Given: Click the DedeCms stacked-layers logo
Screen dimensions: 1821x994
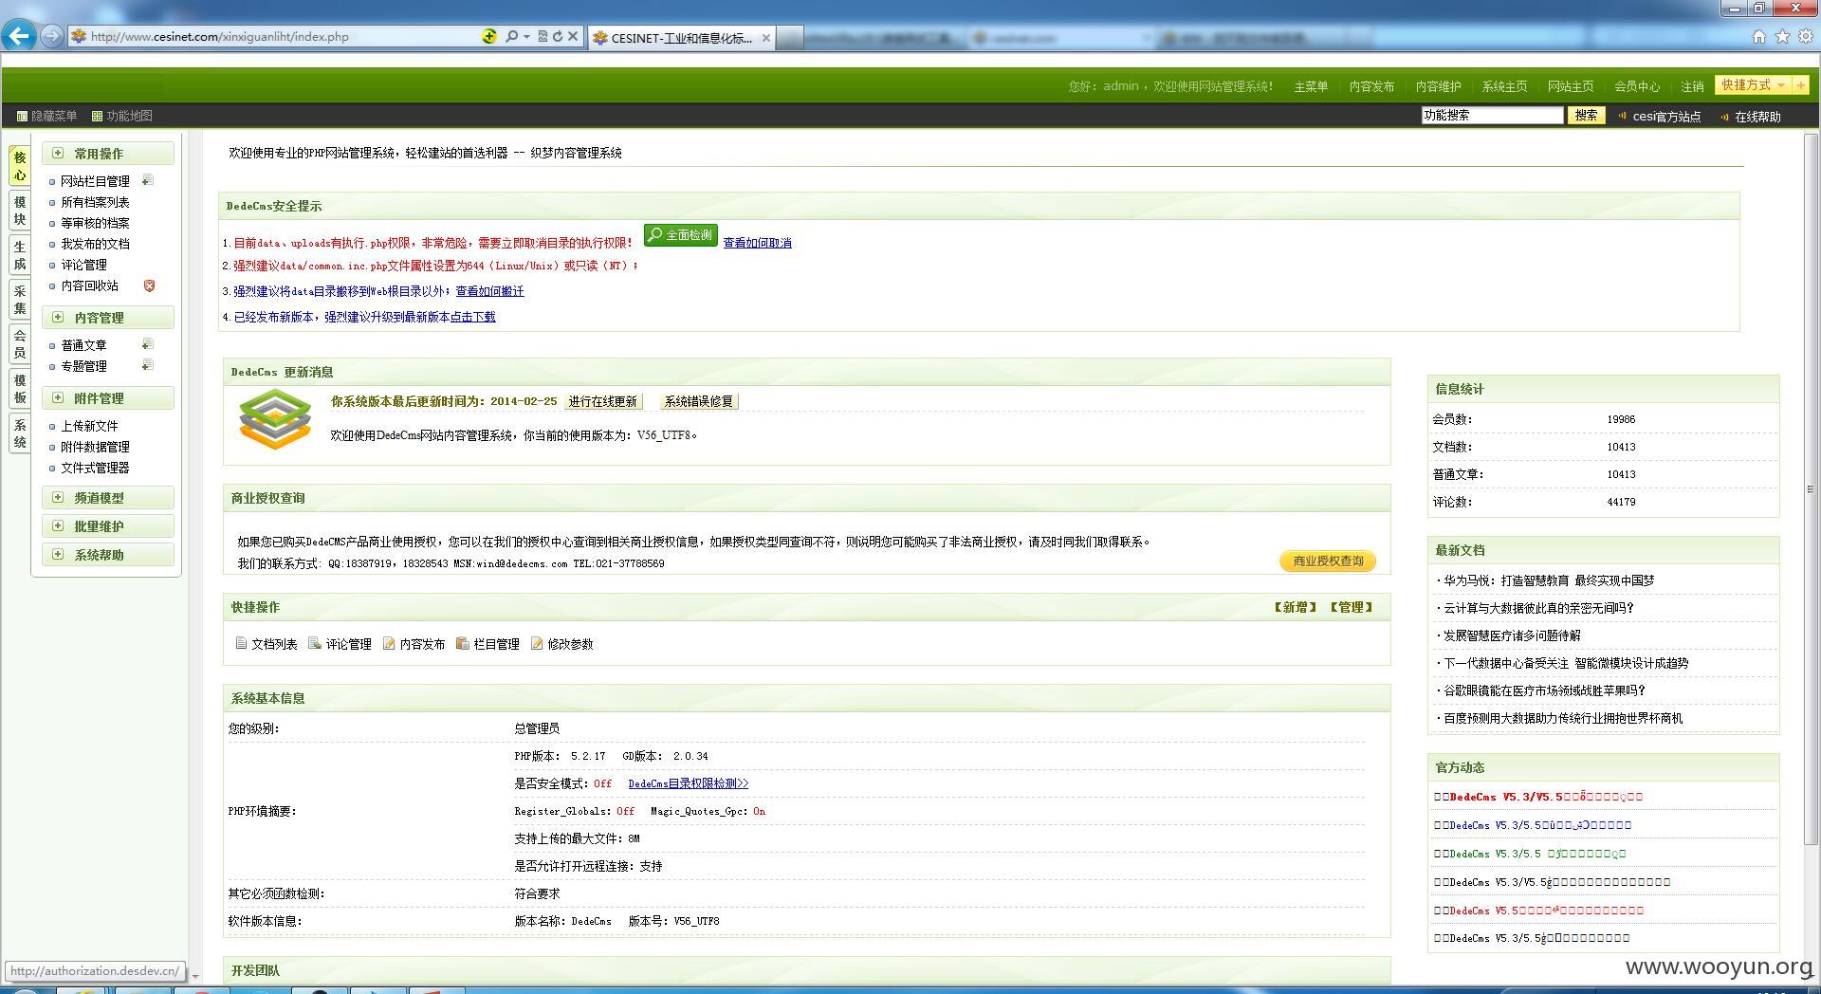Looking at the screenshot, I should [x=275, y=418].
